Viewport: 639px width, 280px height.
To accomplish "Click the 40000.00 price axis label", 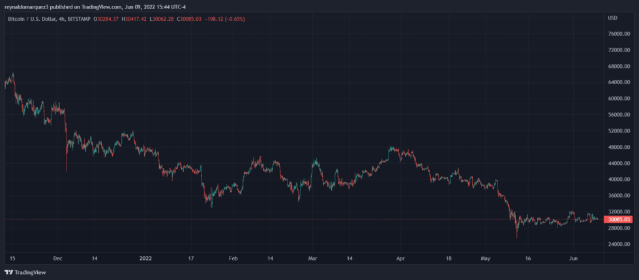I will pos(618,179).
